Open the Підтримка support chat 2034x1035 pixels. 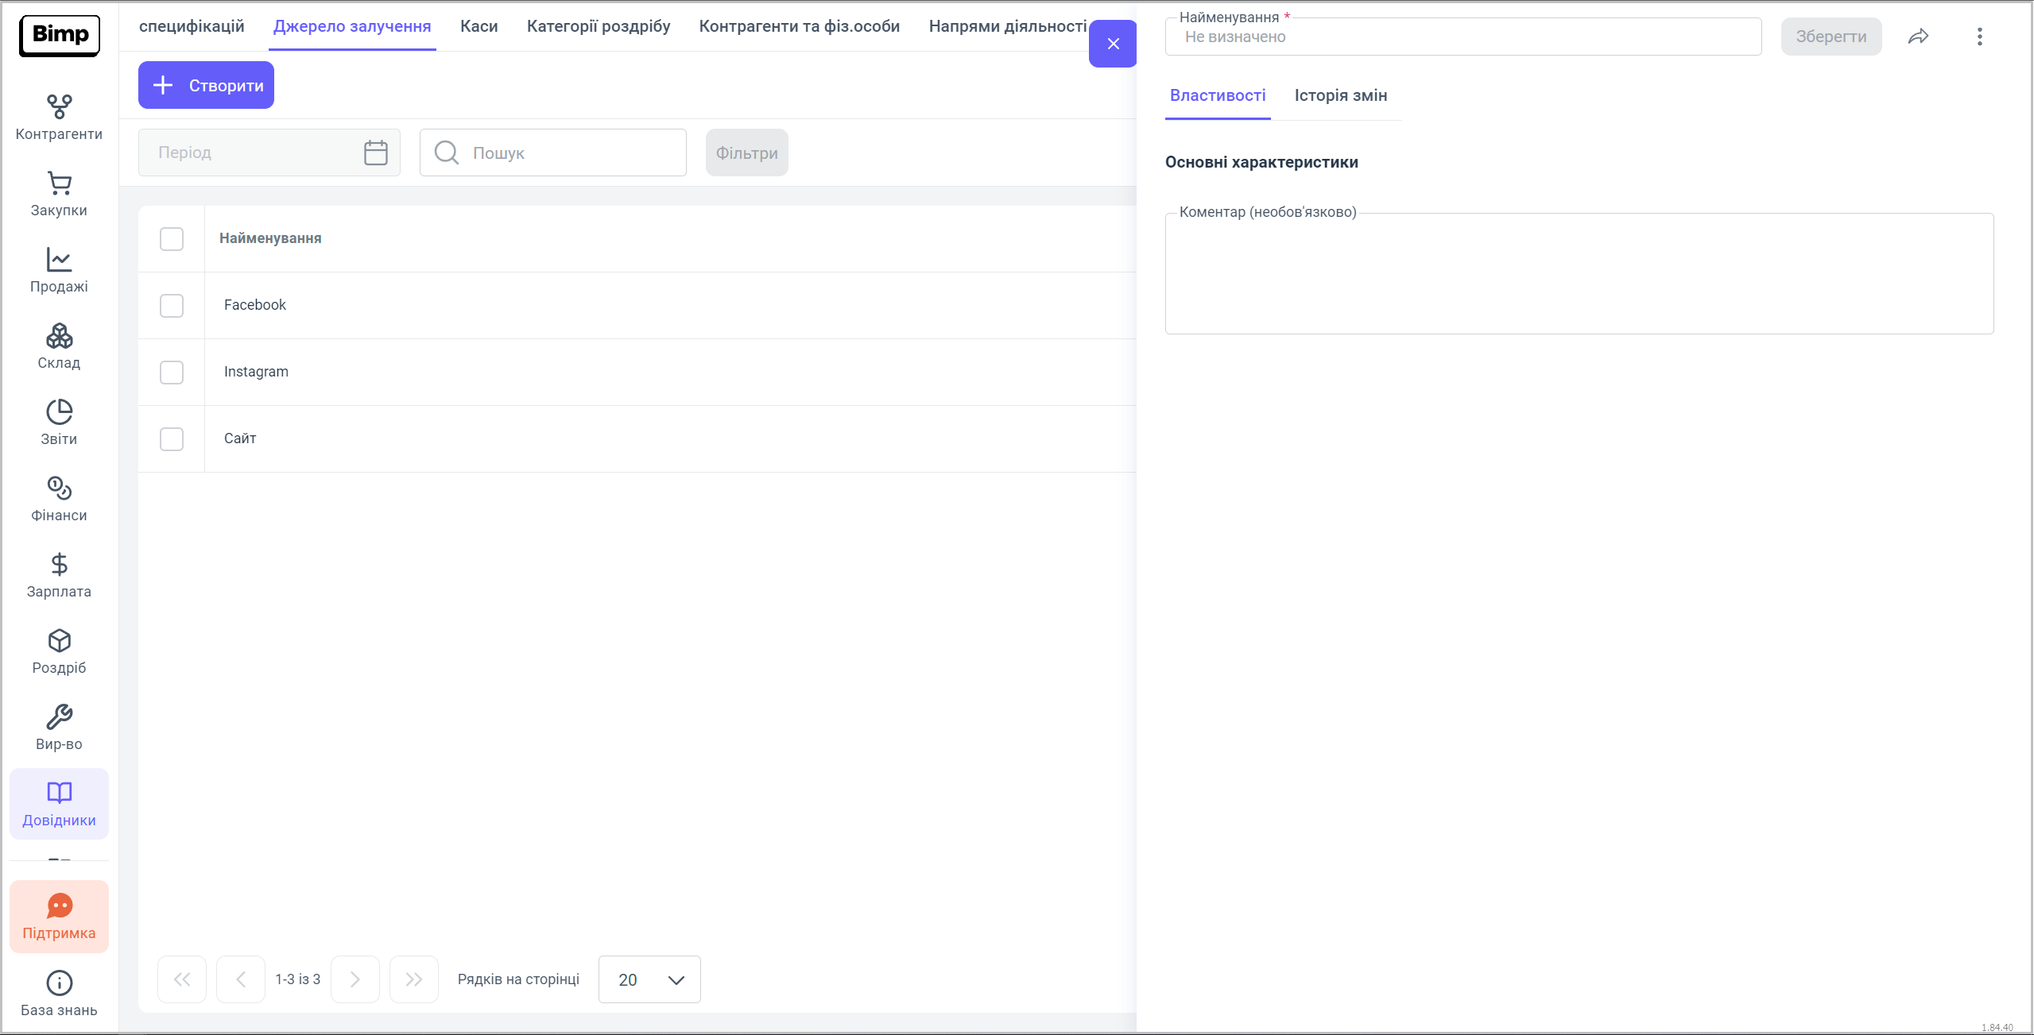[x=59, y=916]
